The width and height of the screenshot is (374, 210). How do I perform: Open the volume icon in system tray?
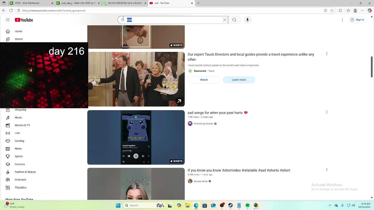(354, 205)
